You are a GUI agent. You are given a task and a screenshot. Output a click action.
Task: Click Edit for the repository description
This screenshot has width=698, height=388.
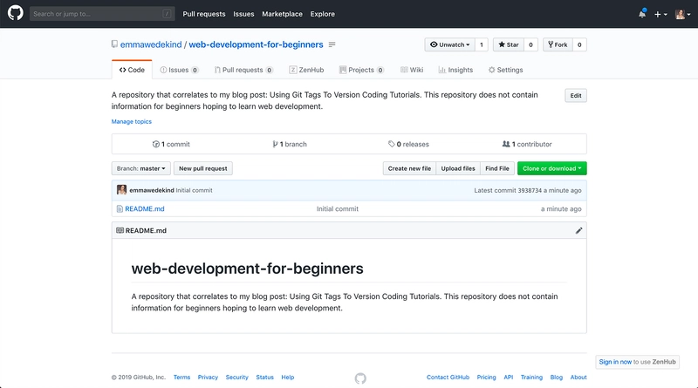tap(576, 96)
